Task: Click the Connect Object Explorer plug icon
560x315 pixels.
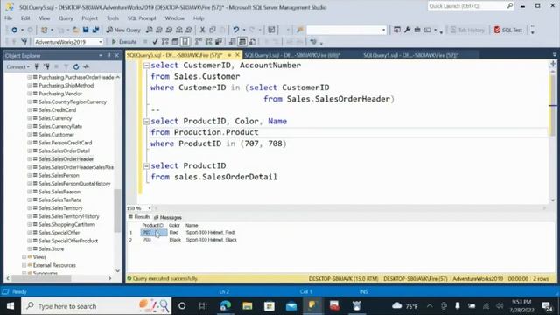Action: pyautogui.click(x=37, y=66)
